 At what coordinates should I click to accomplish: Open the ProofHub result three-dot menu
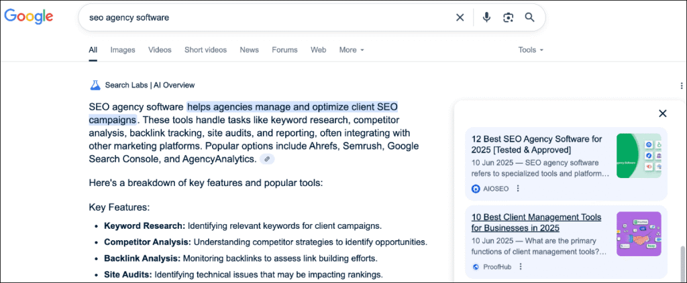(x=521, y=267)
